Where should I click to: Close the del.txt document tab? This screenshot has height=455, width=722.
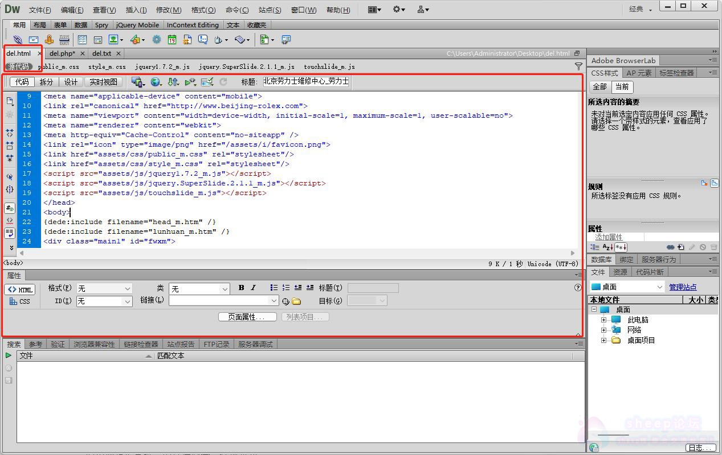tap(119, 53)
